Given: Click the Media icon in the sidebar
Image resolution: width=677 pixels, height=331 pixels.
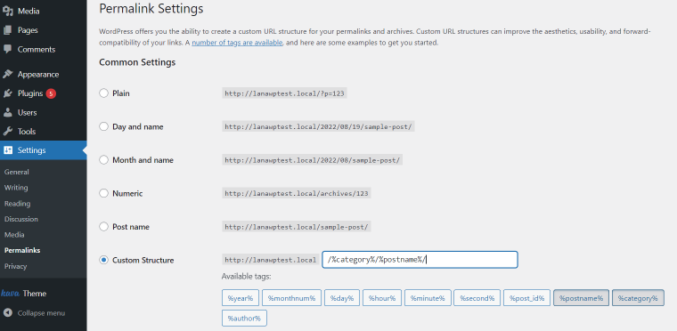Looking at the screenshot, I should 8,12.
